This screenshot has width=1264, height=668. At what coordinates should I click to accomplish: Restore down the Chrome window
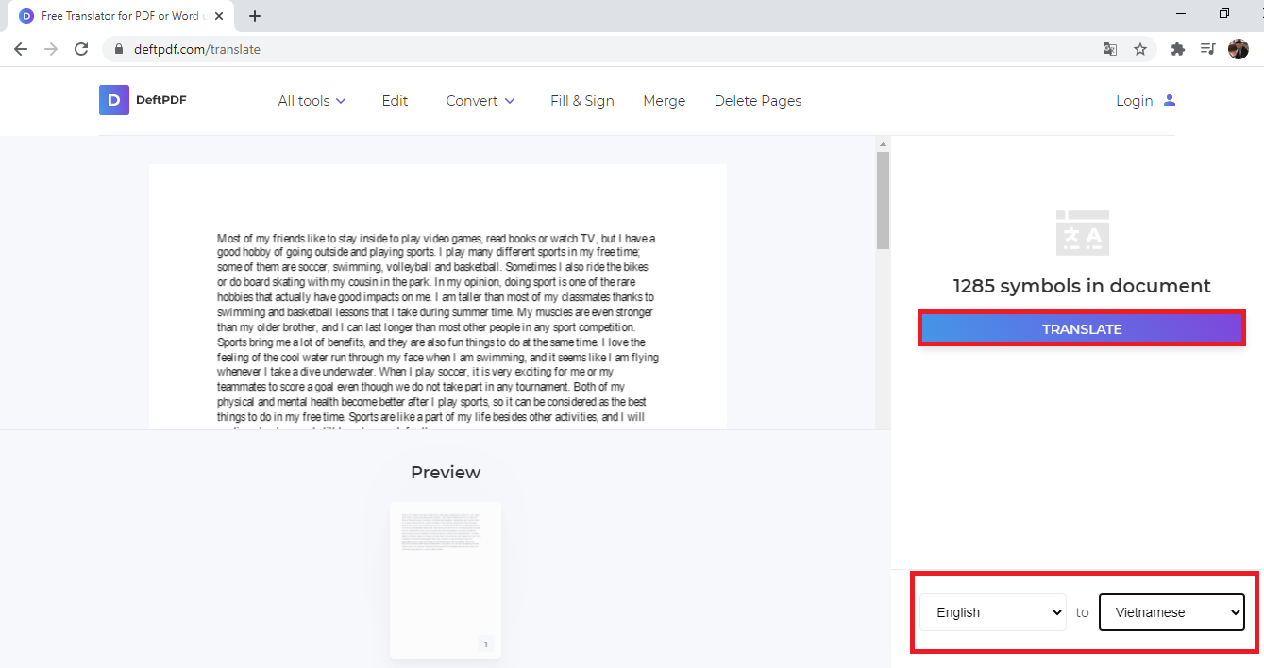click(x=1223, y=14)
